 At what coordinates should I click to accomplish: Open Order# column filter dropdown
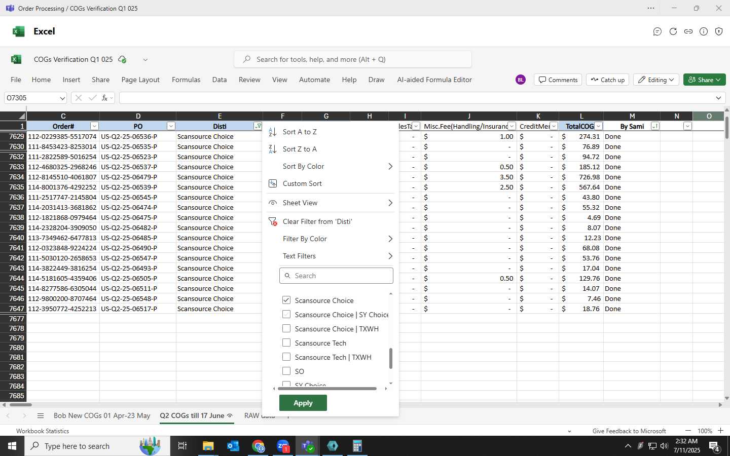click(94, 126)
